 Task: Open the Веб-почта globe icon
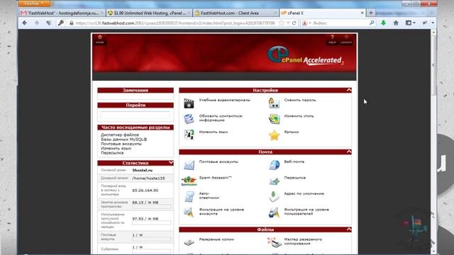coord(274,165)
